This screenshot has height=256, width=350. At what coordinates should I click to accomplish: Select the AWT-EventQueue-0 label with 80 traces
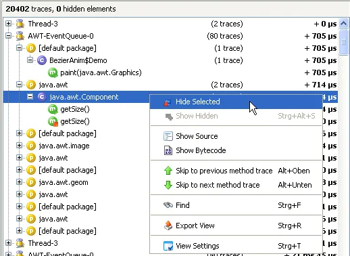coord(61,36)
